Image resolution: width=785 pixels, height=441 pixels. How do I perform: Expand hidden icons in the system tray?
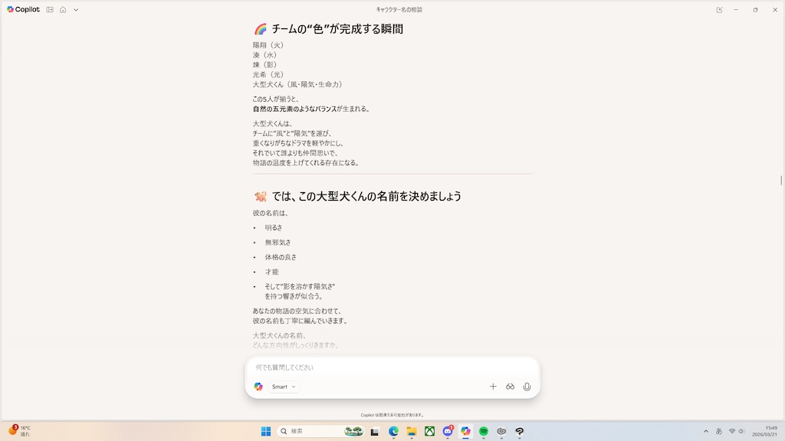pyautogui.click(x=705, y=432)
